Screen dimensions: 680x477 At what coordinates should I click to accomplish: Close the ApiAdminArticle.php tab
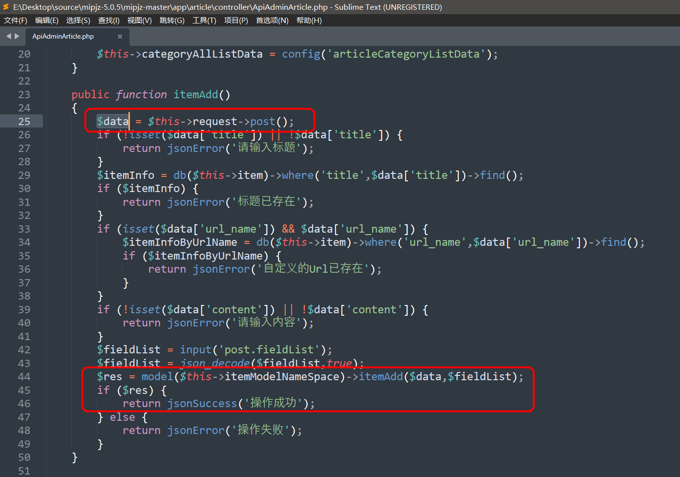click(120, 36)
